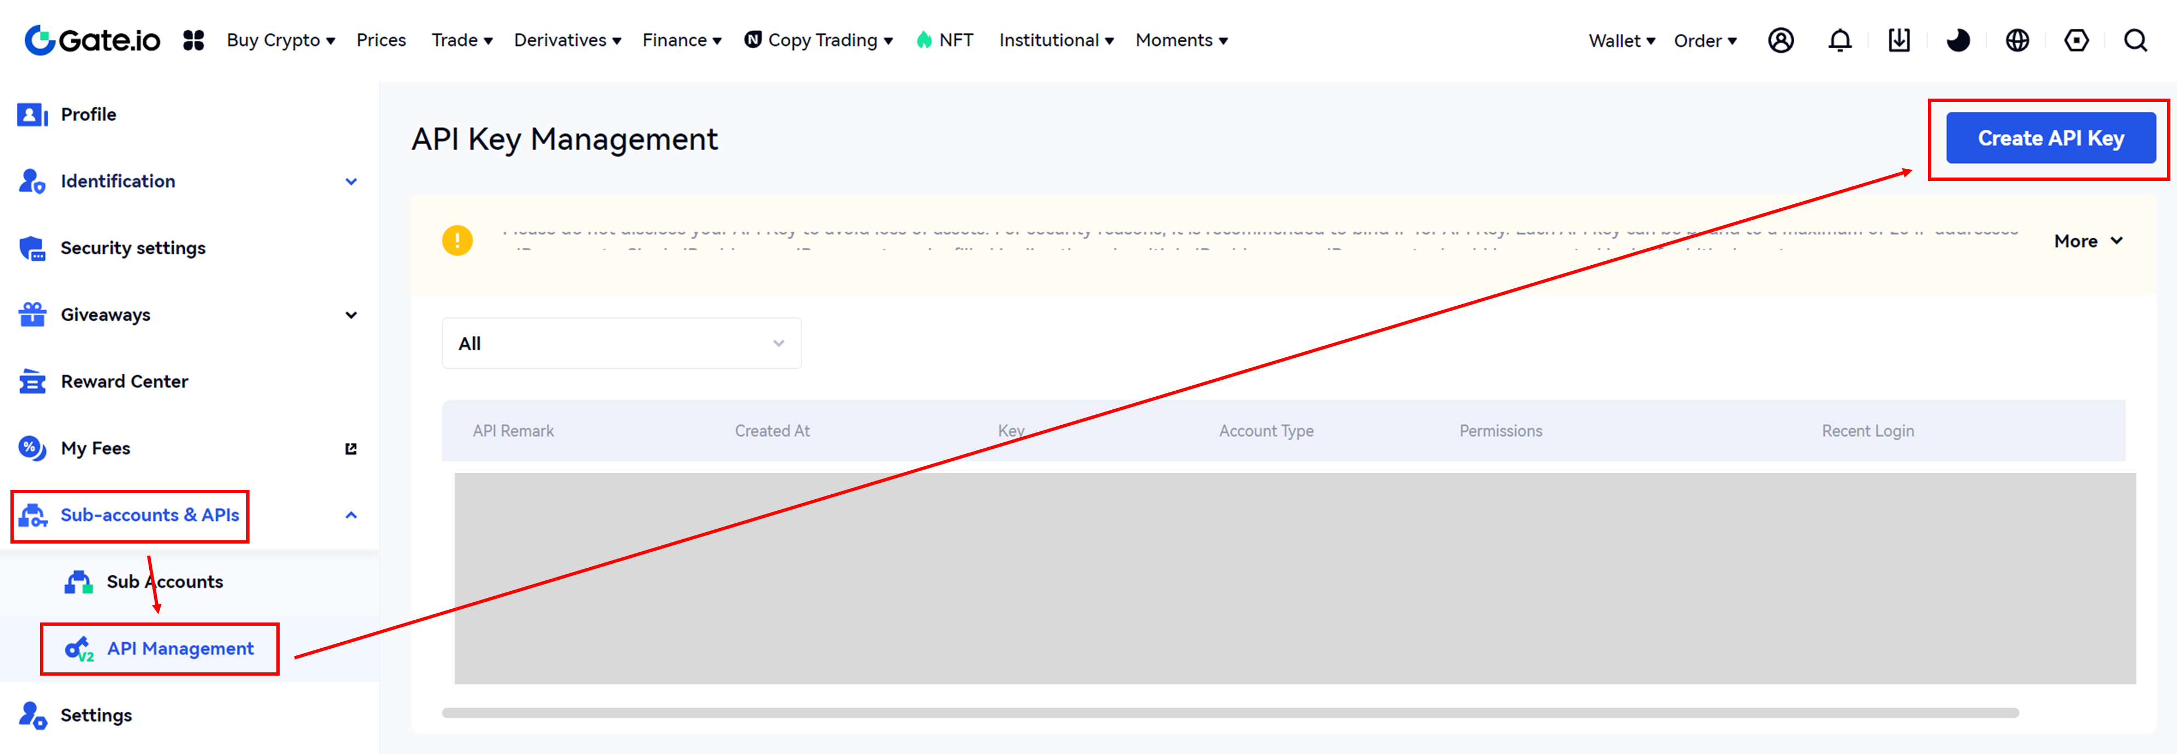Click the Security settings shield icon
2177x754 pixels.
pos(32,247)
